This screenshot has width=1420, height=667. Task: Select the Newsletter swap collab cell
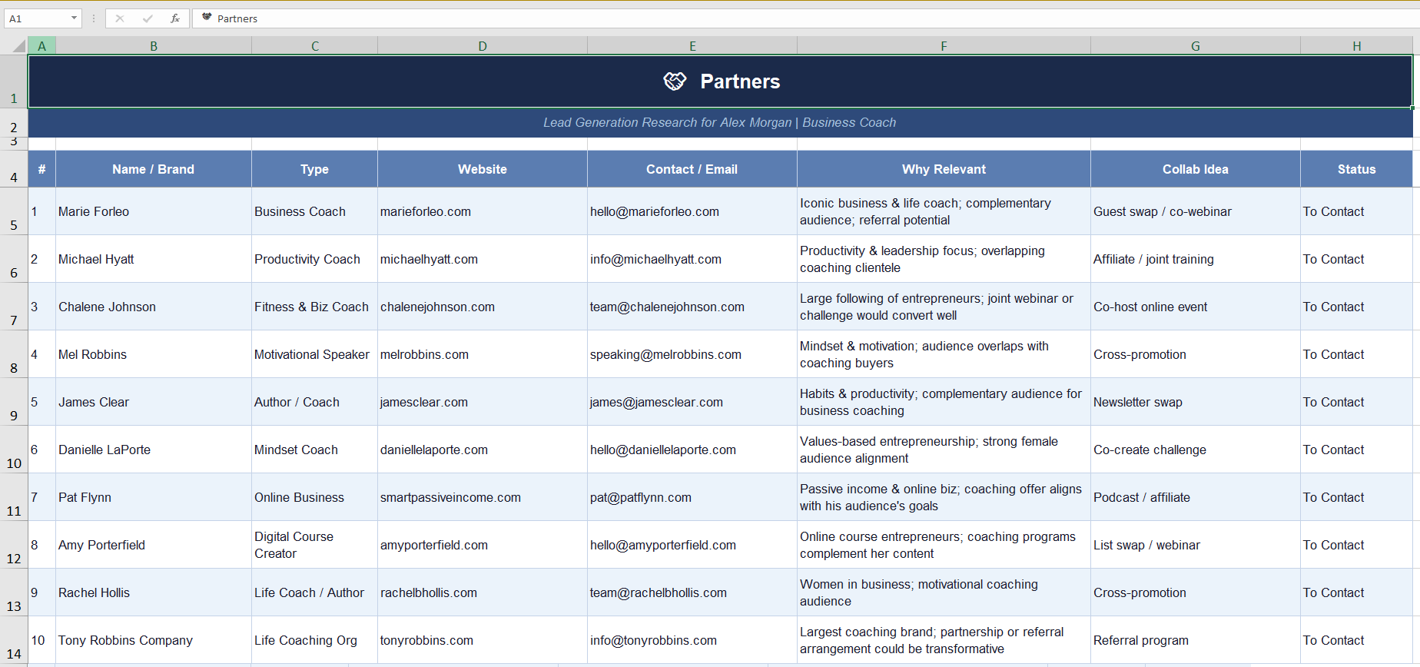(x=1196, y=402)
